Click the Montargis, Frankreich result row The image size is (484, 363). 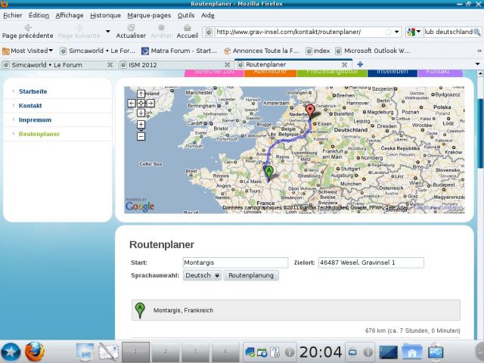[x=296, y=310]
